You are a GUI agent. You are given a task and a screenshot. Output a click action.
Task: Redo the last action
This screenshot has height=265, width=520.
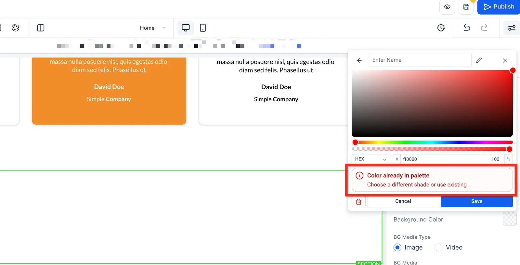(x=484, y=28)
